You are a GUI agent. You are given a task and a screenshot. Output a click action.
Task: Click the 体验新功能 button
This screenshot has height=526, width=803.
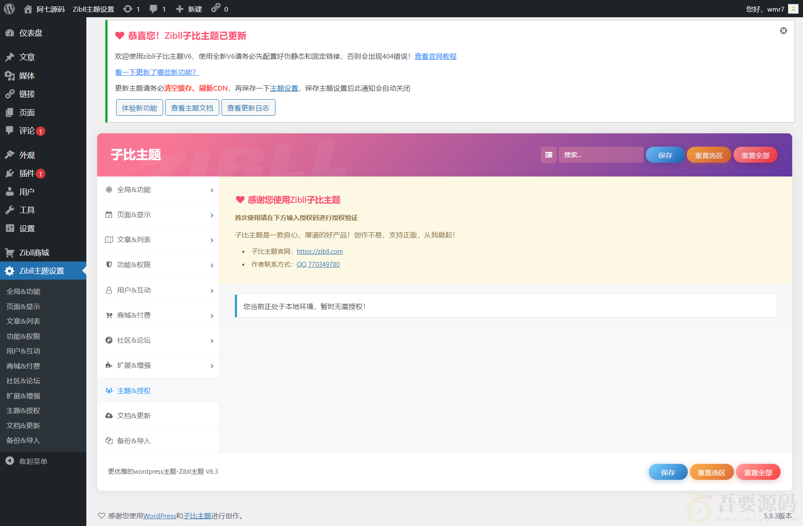139,107
